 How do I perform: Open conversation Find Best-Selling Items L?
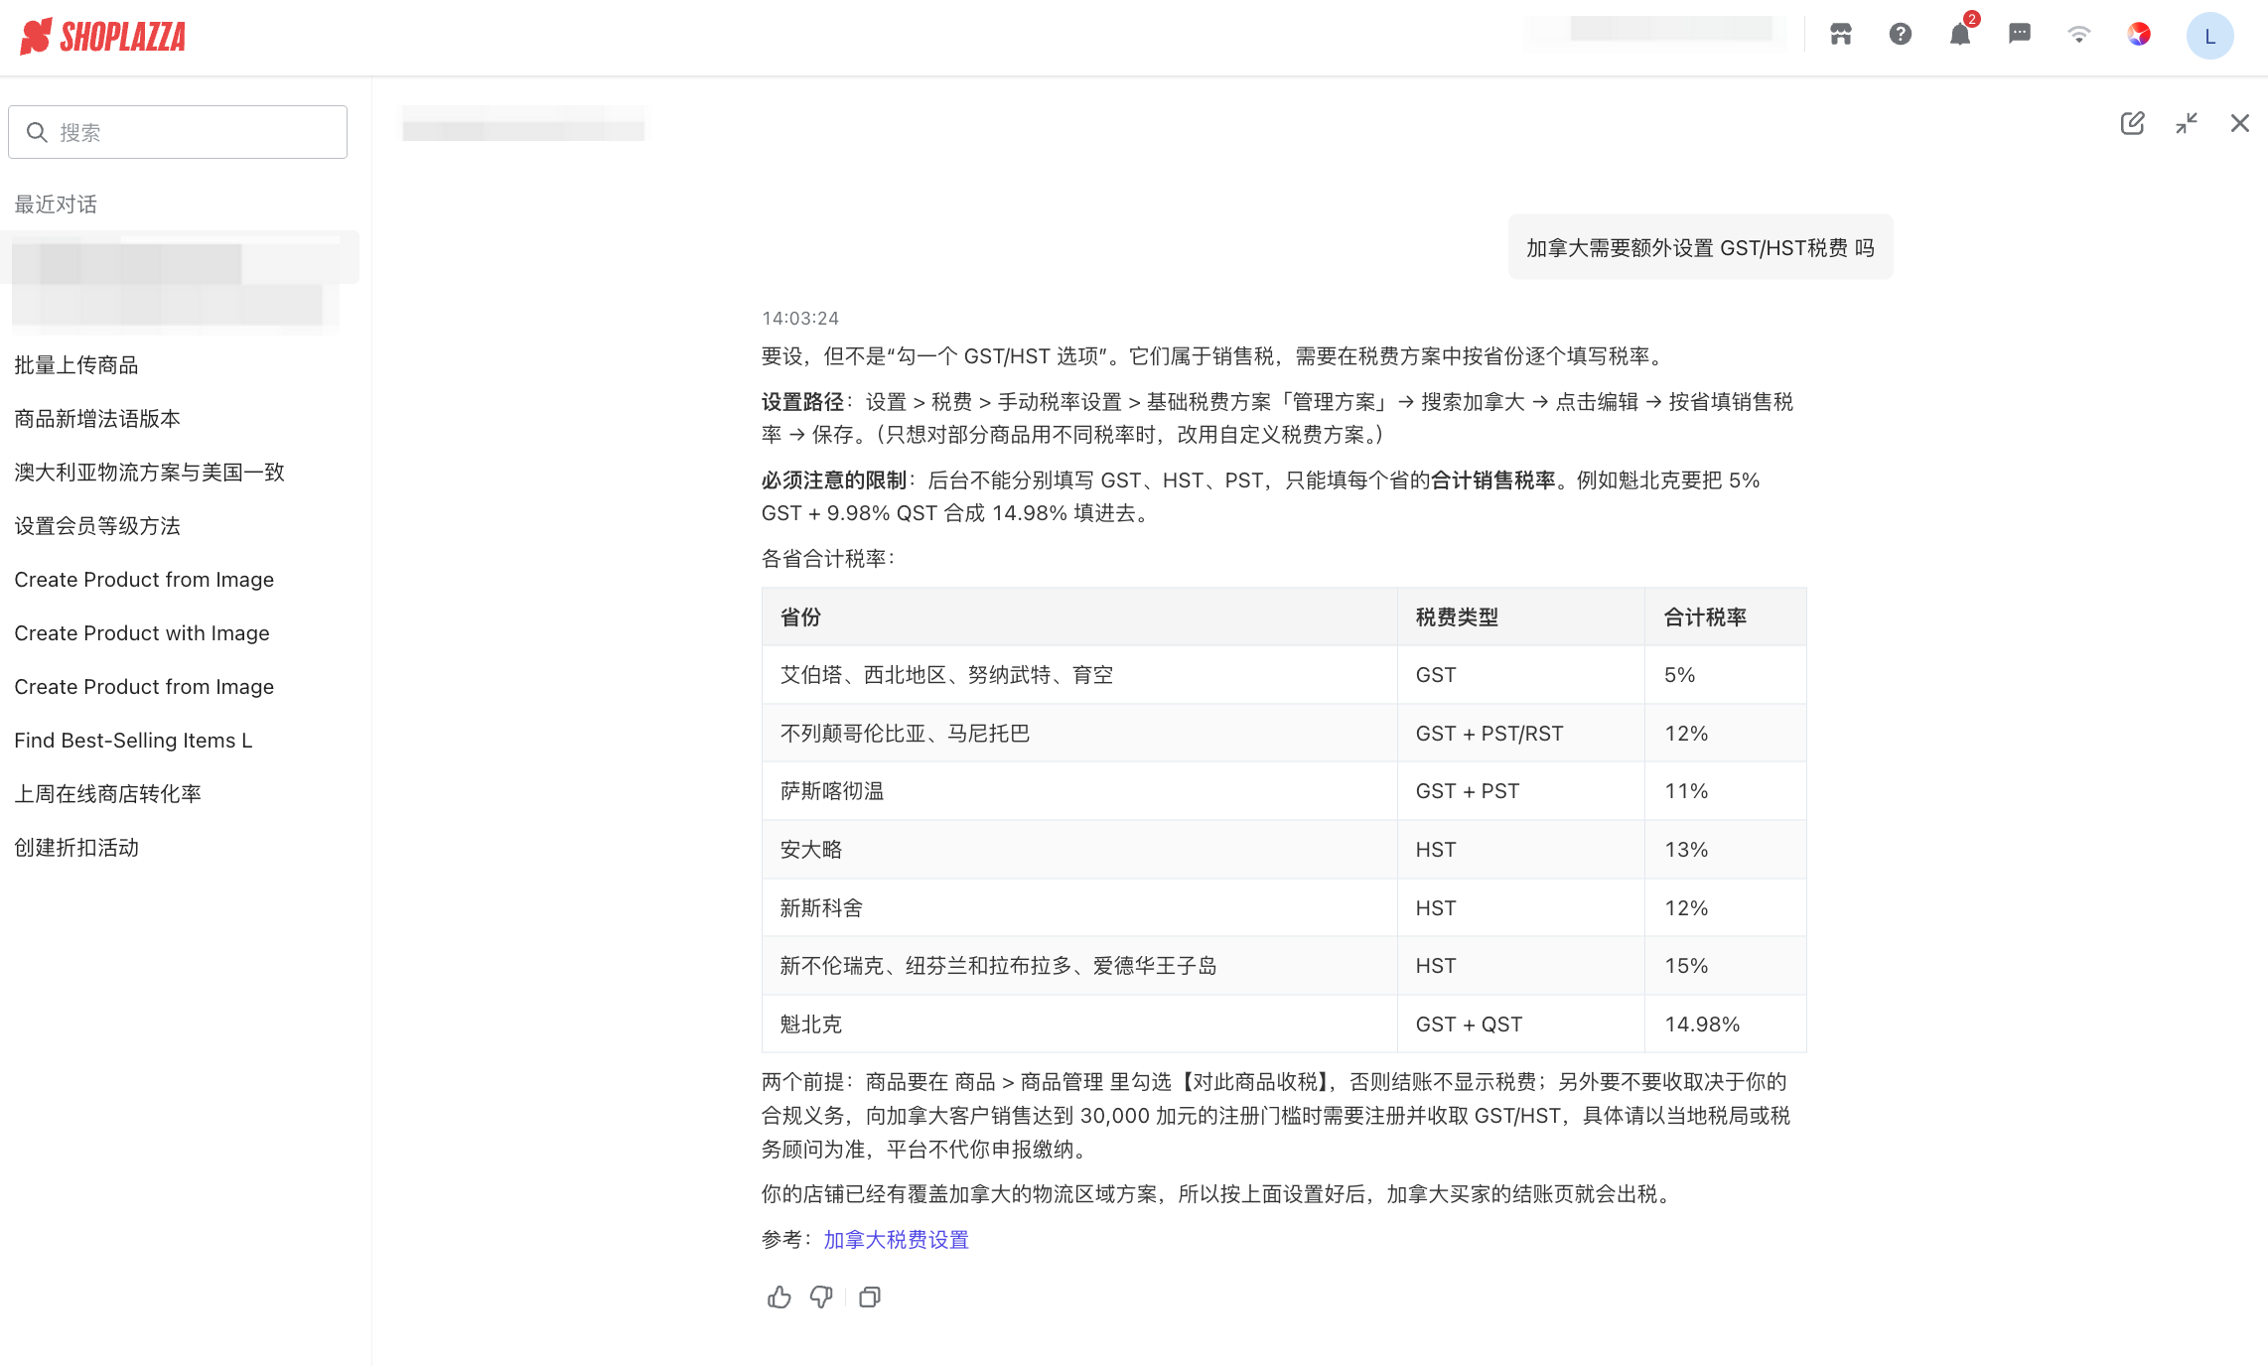(x=133, y=741)
